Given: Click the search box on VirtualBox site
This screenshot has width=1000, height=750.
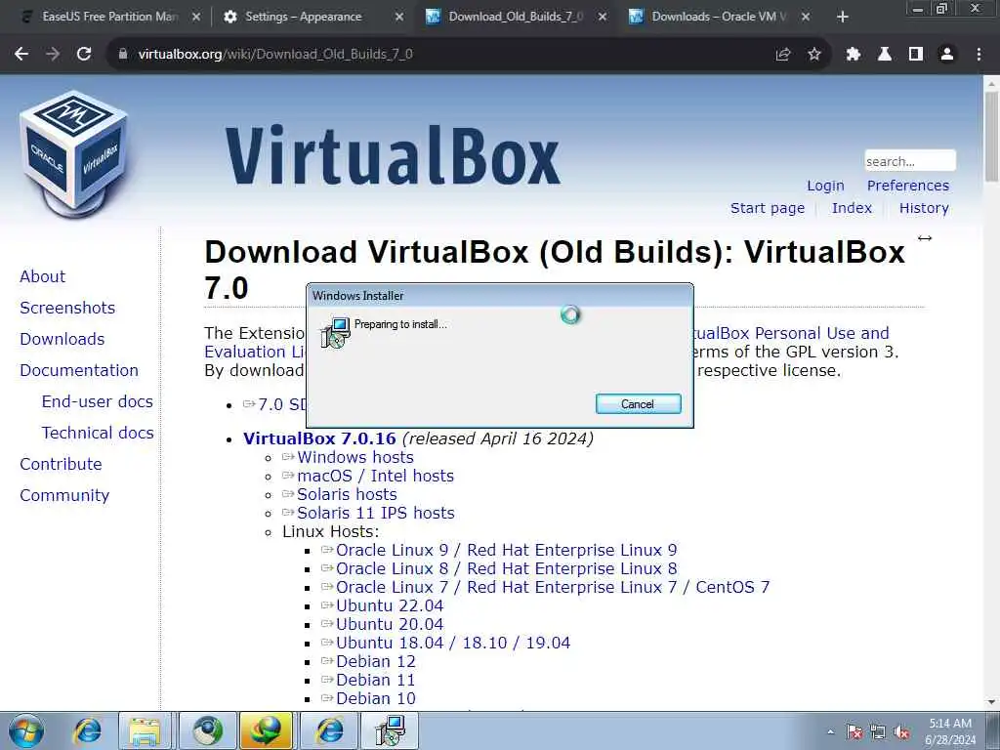Looking at the screenshot, I should click(910, 161).
